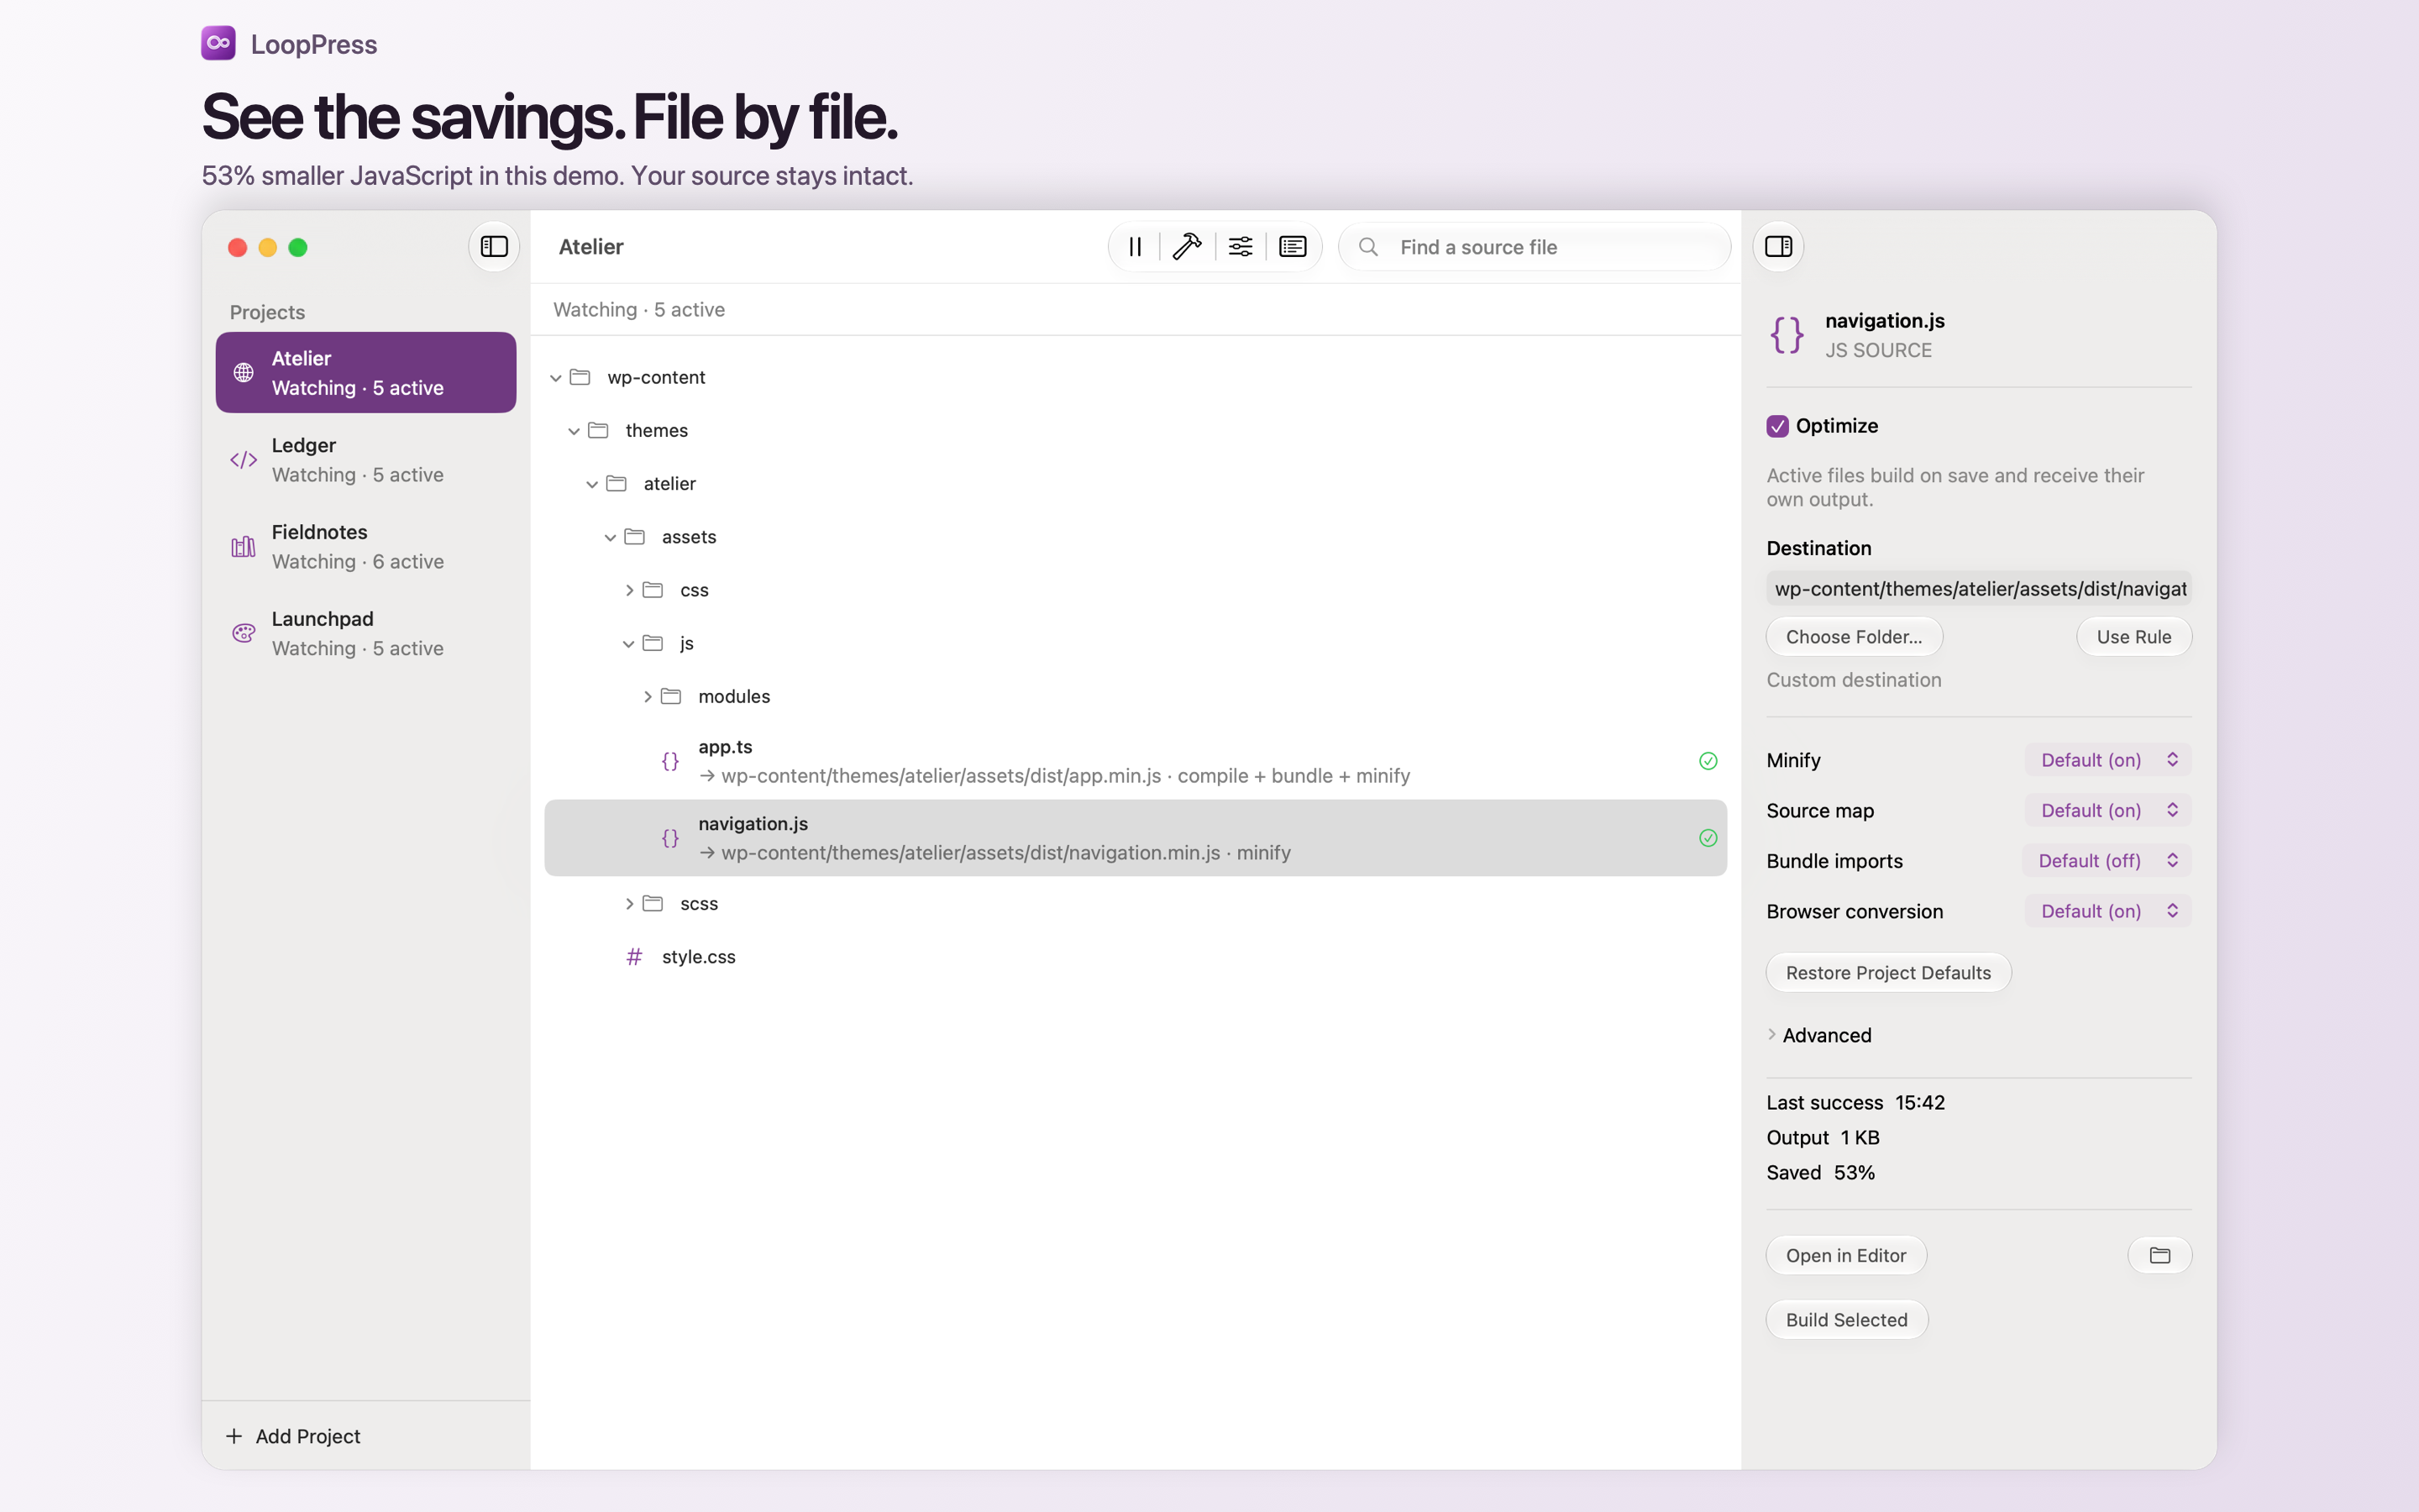Click the 'Watching · 5 active' status bar text
Viewport: 2419px width, 1512px height.
(x=638, y=310)
